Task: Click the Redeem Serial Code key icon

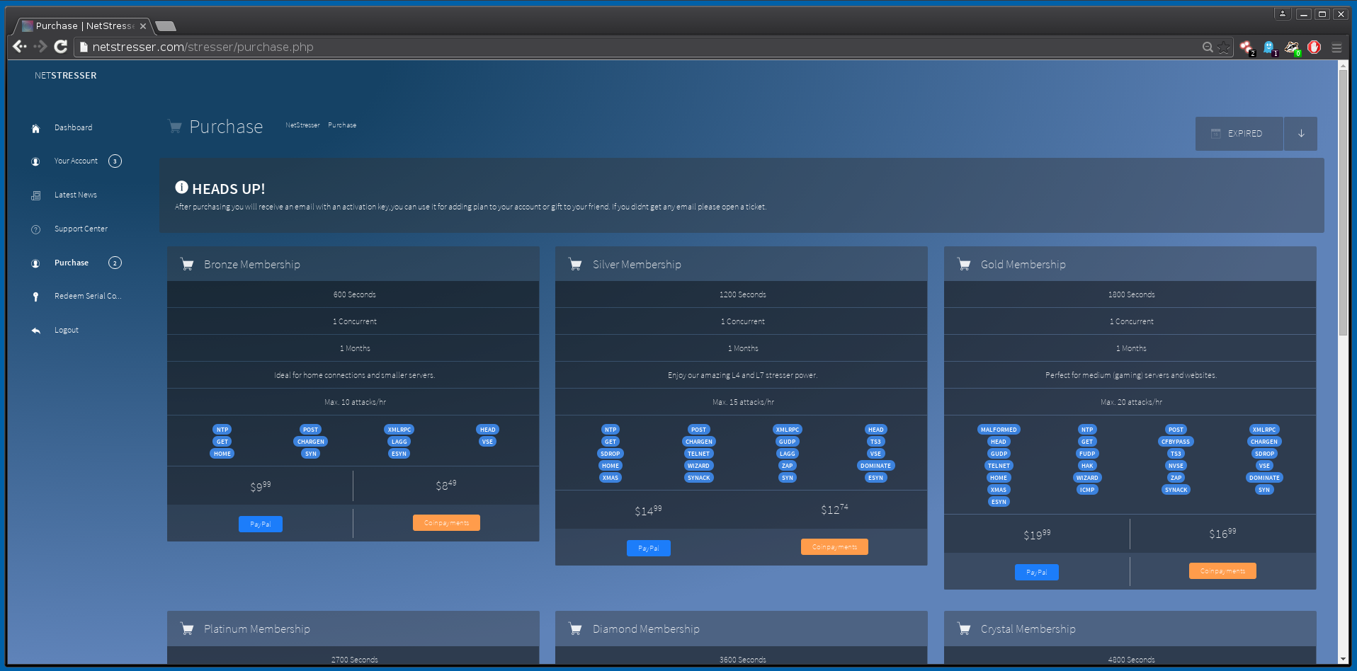Action: [x=35, y=297]
